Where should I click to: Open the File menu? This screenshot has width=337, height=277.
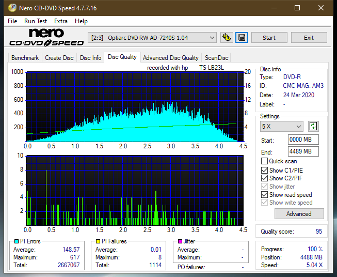click(x=12, y=21)
